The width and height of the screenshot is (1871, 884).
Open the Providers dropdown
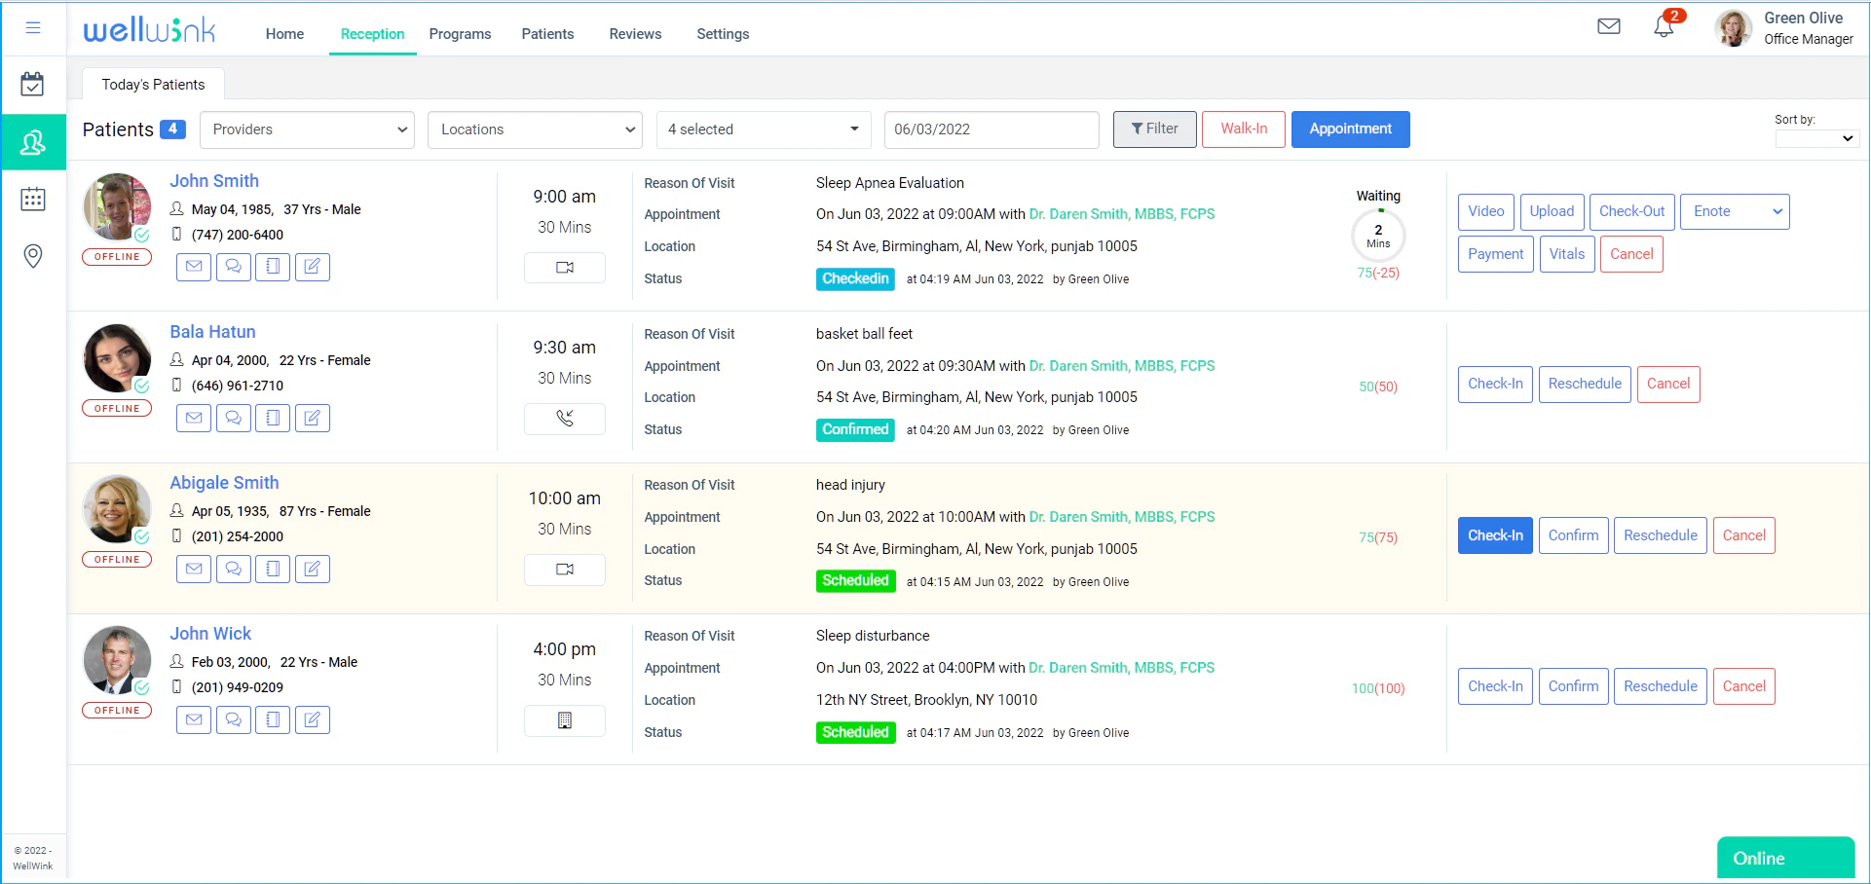(x=307, y=129)
